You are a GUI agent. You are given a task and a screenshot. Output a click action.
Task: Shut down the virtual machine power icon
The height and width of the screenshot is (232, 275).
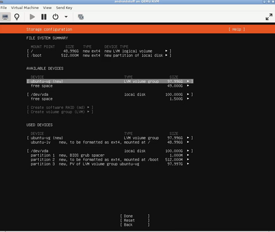tap(56, 17)
